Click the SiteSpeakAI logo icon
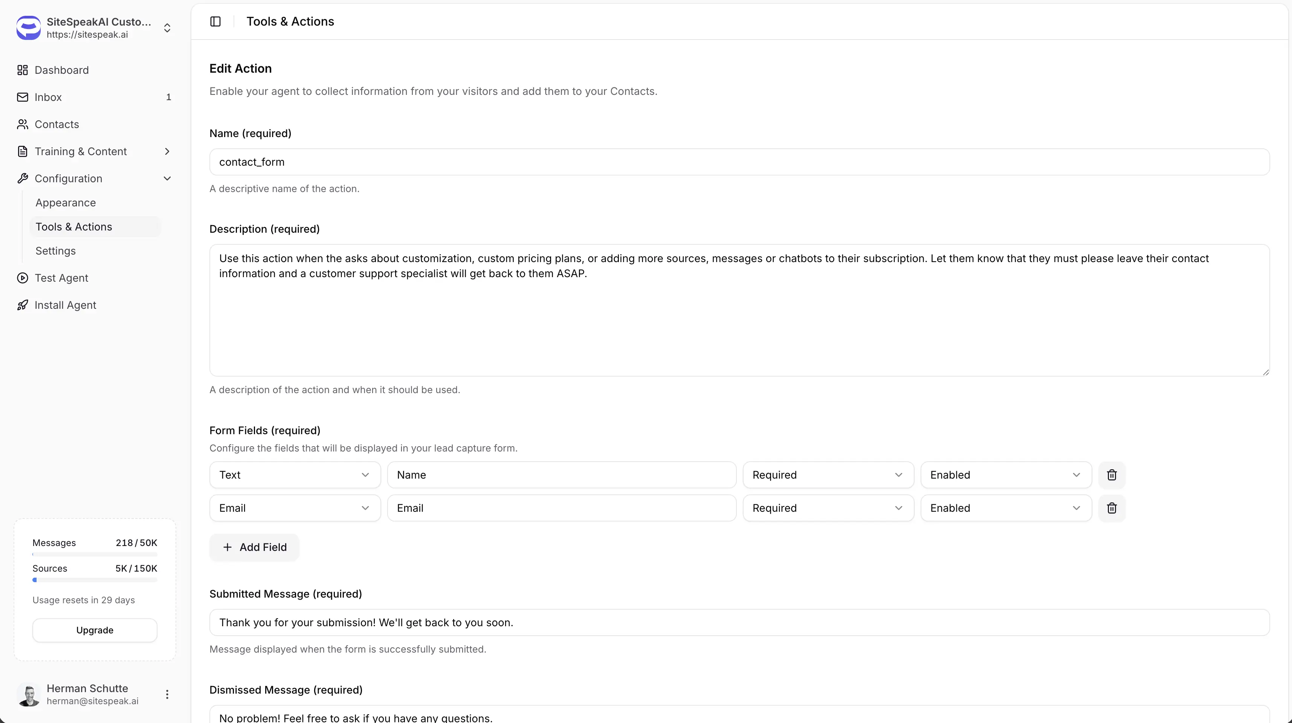 pyautogui.click(x=29, y=27)
